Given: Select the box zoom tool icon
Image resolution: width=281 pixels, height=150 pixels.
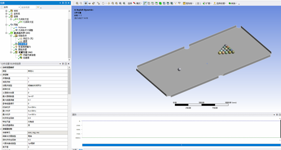Looking at the screenshot, I should (116, 3).
